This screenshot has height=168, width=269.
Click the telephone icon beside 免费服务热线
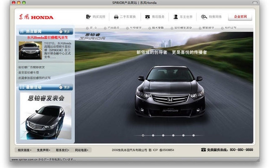coord(203,150)
